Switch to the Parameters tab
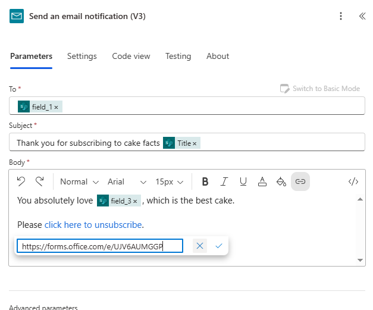Image resolution: width=373 pixels, height=310 pixels. pyautogui.click(x=31, y=56)
